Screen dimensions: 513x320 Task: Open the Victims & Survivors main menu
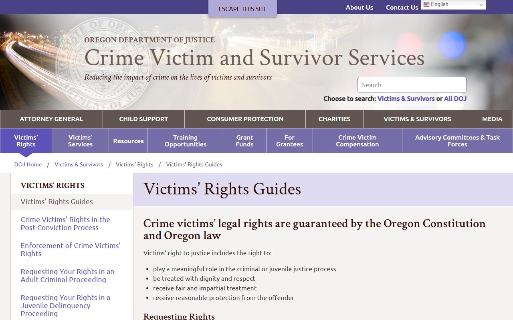pos(417,119)
